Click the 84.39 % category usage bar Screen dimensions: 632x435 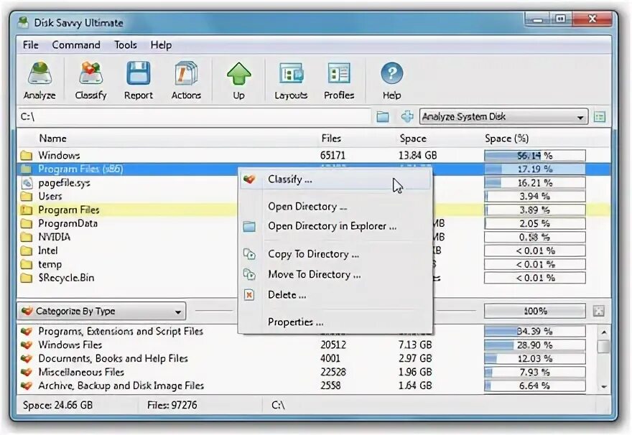(x=535, y=331)
